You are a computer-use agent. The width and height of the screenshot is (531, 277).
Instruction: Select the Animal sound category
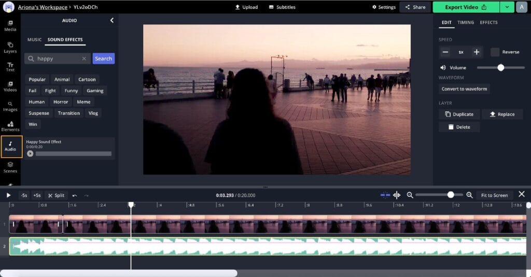click(62, 80)
